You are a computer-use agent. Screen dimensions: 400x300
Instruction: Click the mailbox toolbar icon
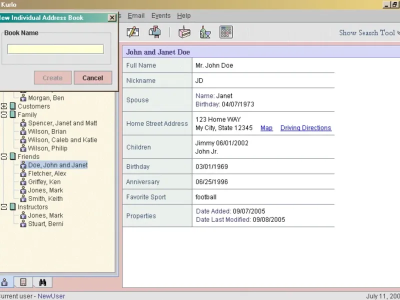click(x=155, y=32)
